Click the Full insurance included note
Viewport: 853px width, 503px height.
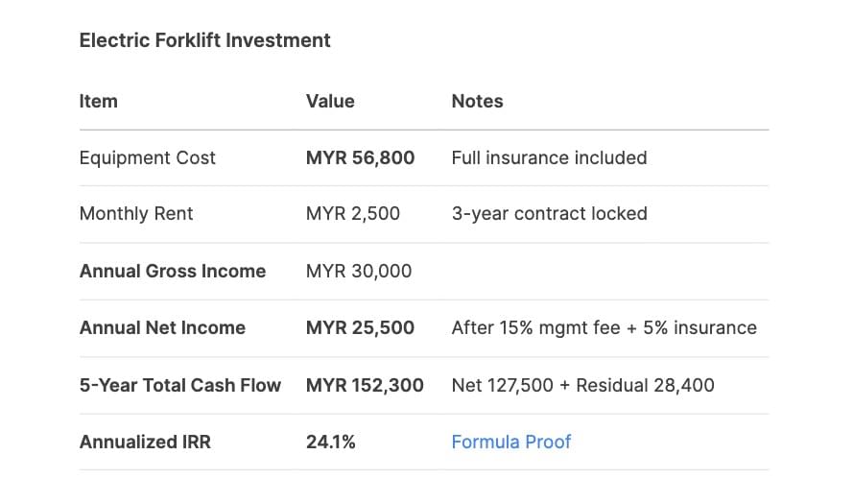[x=549, y=157]
